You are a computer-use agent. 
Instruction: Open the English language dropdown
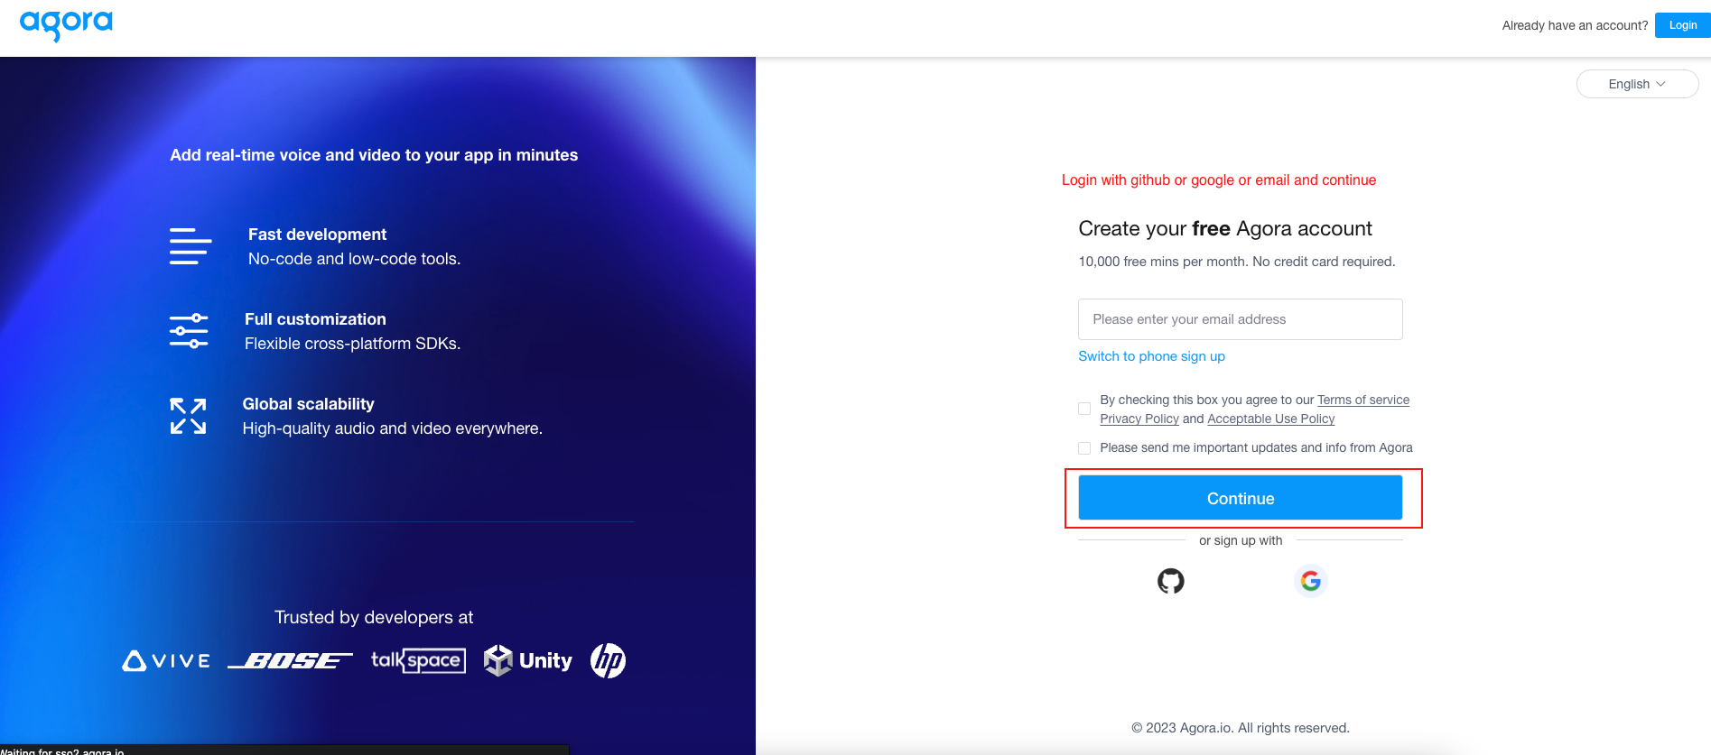pos(1637,84)
